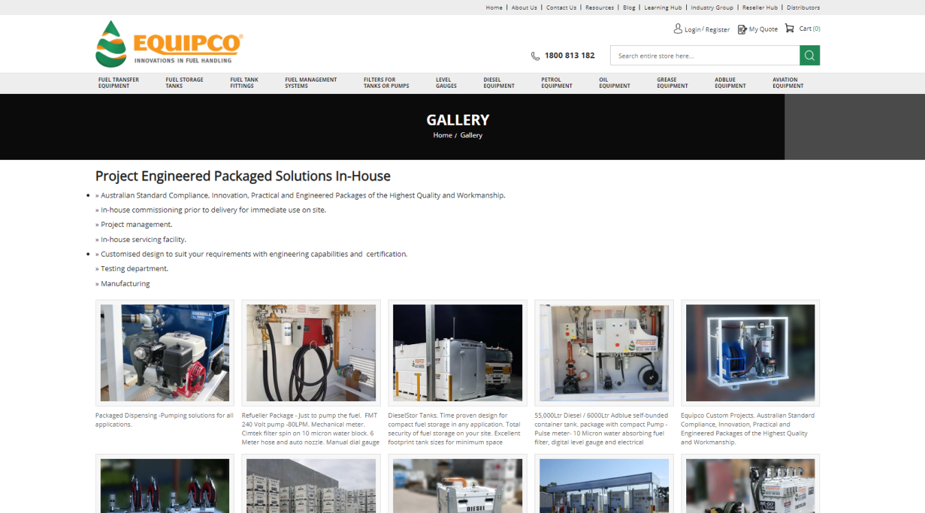Screen dimensions: 925x513
Task: Click into the search entire store field
Action: [x=705, y=56]
